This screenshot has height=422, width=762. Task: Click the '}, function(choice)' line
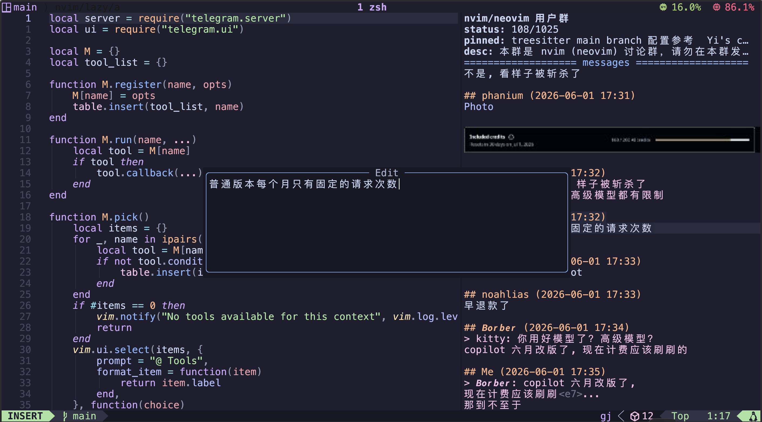129,405
